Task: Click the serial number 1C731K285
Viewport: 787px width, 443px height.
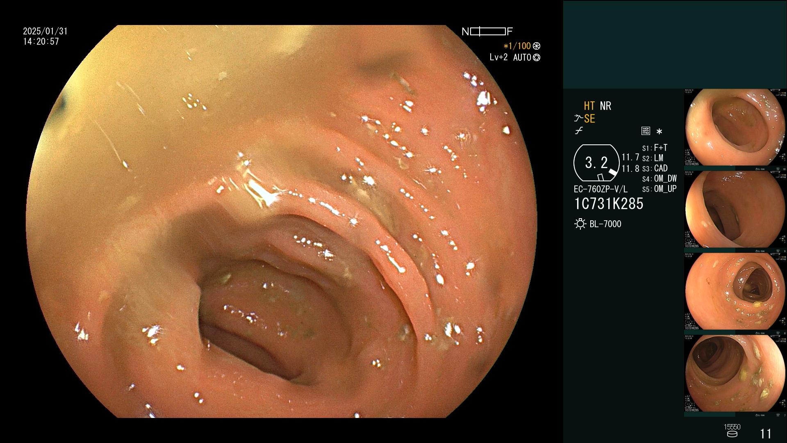Action: (609, 204)
